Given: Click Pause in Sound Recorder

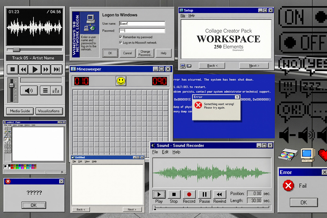Looking at the screenshot, I should (204, 194).
